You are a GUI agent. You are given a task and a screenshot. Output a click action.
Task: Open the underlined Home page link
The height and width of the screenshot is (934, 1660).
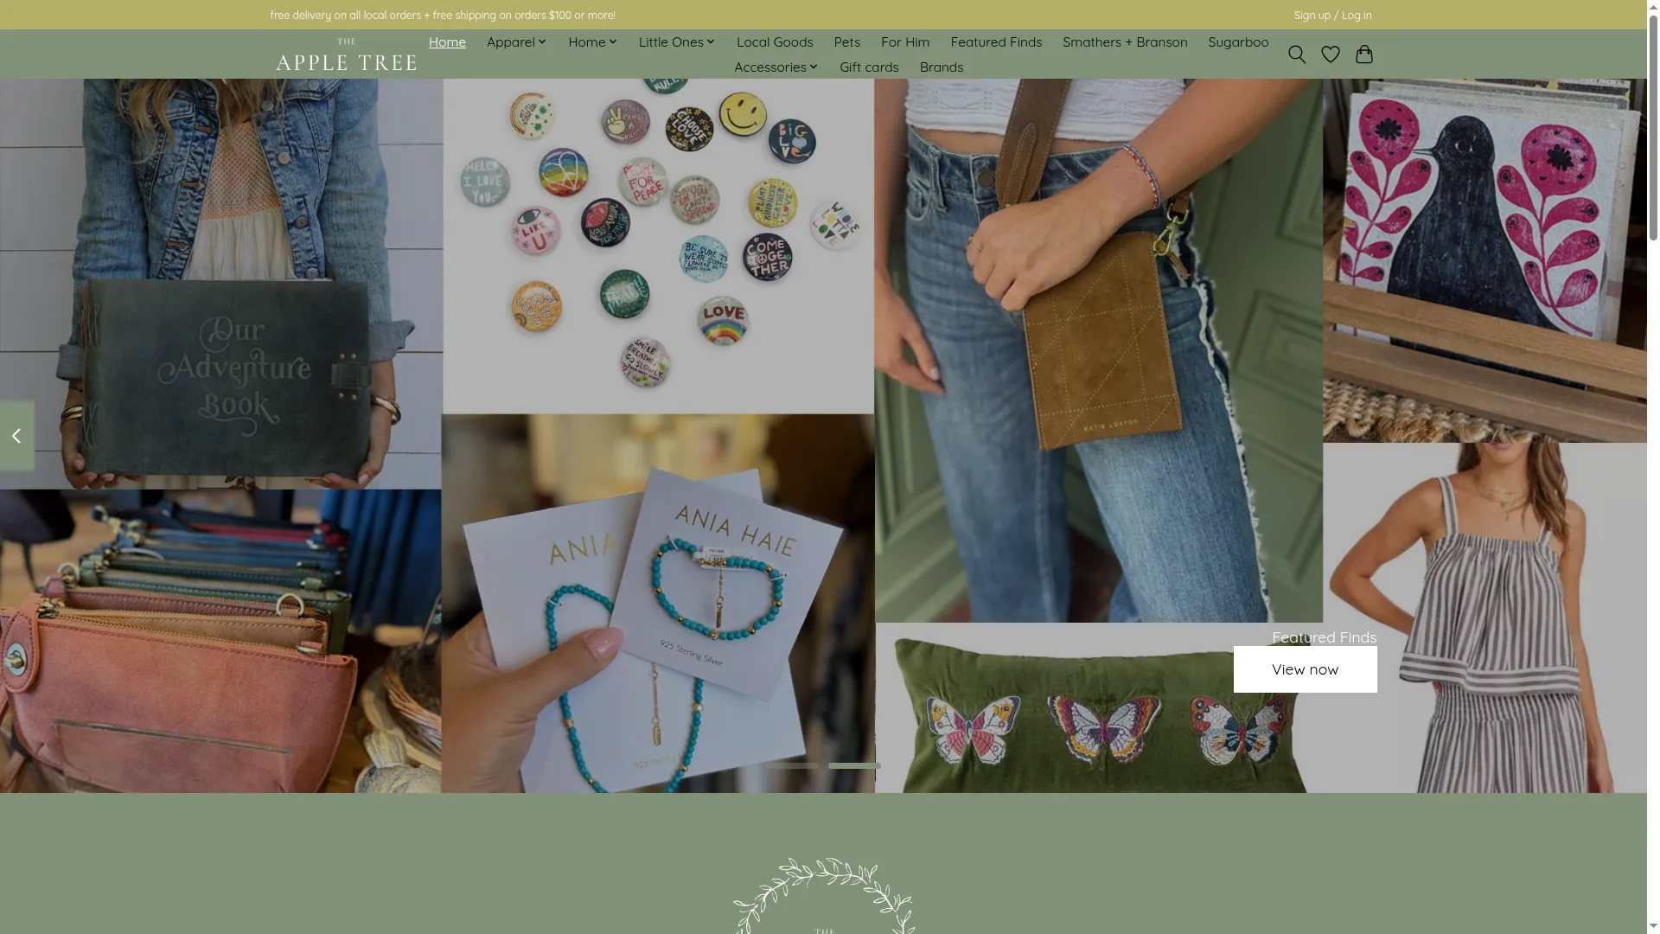(x=447, y=42)
